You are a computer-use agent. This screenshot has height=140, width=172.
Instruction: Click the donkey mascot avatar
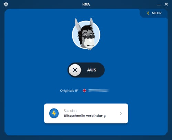(x=86, y=34)
